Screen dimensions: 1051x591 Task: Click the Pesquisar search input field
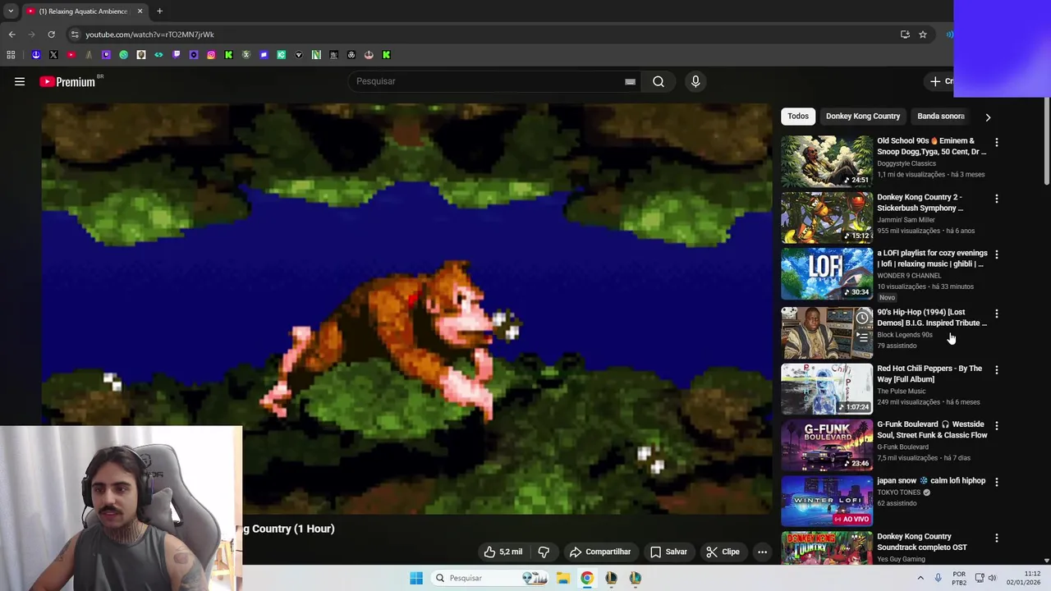click(489, 81)
